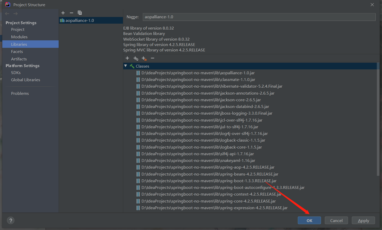Click jar icon of aopalliance-1.0.jar
Screen dimensions: 382x230
click(138, 73)
